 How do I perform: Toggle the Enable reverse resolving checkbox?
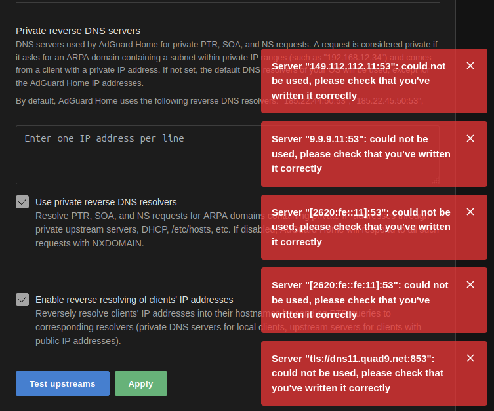[x=22, y=300]
